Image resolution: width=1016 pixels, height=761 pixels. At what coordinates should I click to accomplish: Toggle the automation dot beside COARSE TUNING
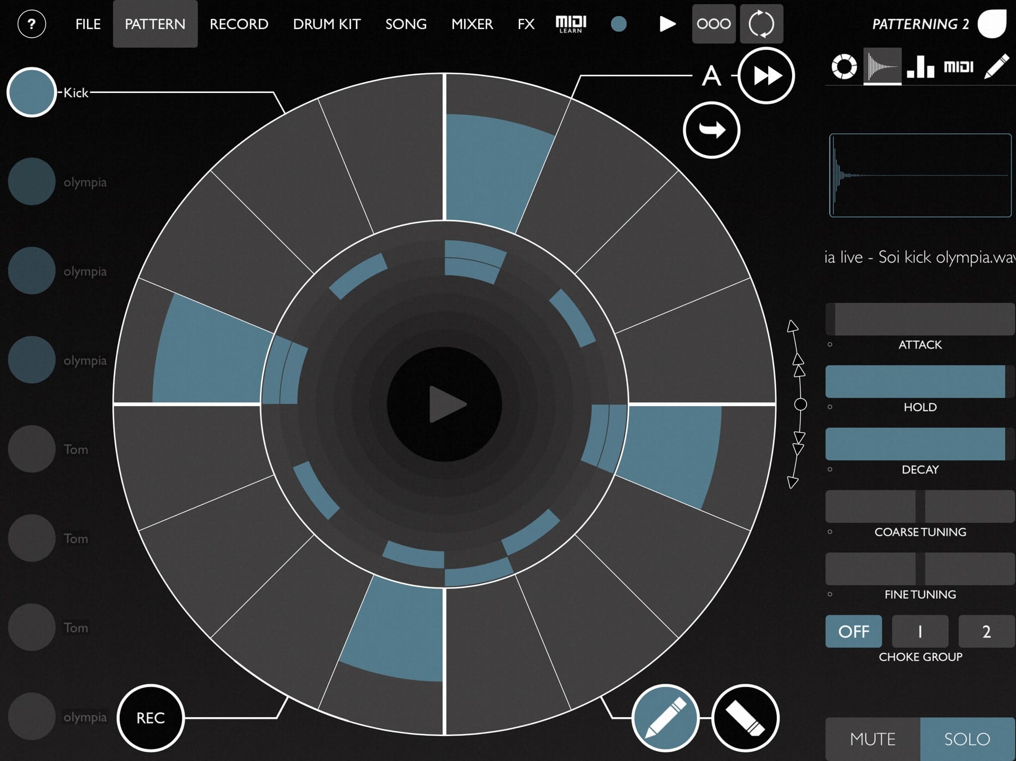point(830,532)
